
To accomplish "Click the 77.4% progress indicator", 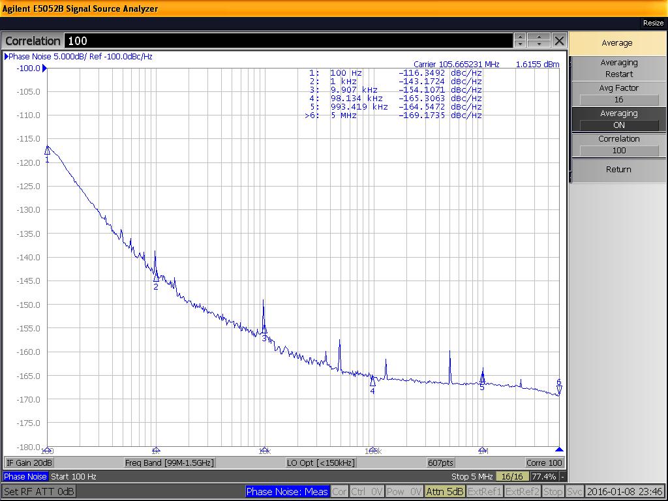I will point(544,476).
